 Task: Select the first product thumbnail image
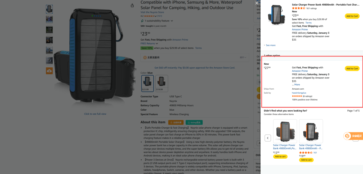(49, 9)
